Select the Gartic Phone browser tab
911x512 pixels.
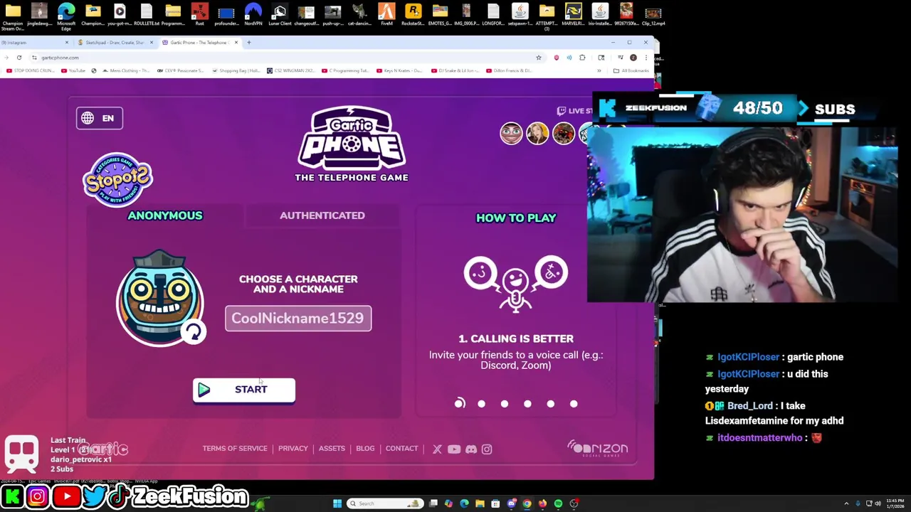point(199,43)
